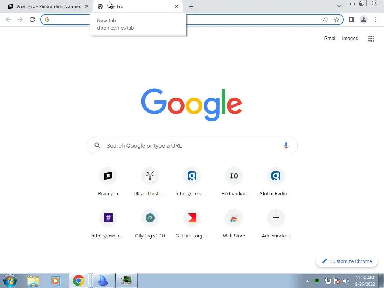Open the Images link

pos(350,39)
